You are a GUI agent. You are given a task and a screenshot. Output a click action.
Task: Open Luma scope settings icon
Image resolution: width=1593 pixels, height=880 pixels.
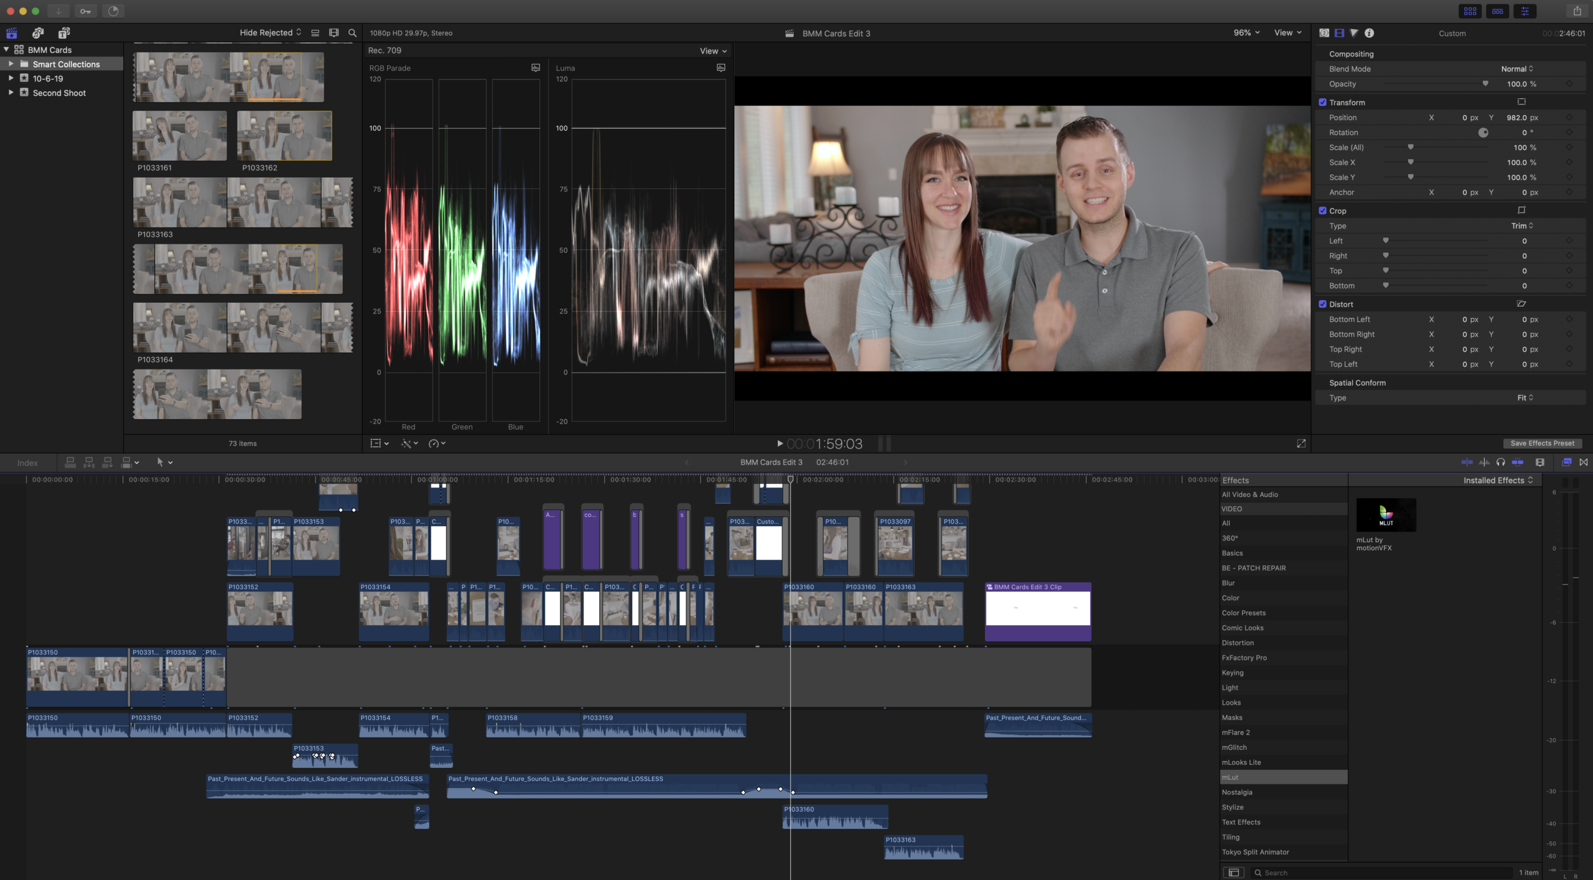coord(721,68)
